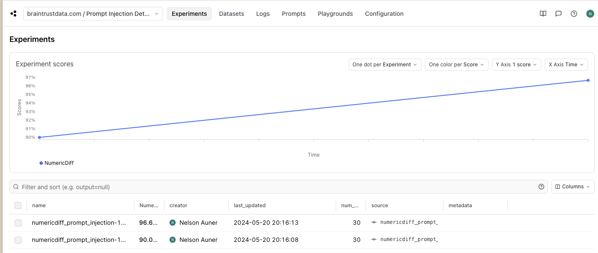This screenshot has width=598, height=253.
Task: Click Nelson Auner name in second row
Action: point(198,240)
